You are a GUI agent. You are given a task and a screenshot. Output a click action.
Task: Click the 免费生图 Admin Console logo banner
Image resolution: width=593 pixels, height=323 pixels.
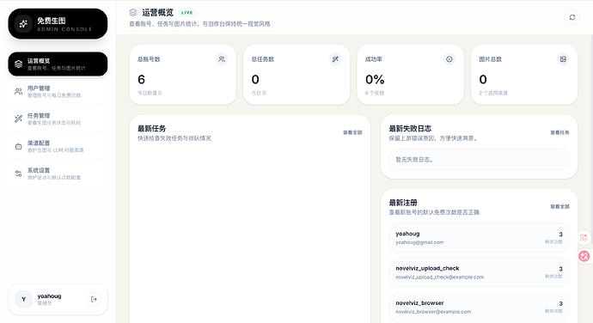tap(58, 24)
